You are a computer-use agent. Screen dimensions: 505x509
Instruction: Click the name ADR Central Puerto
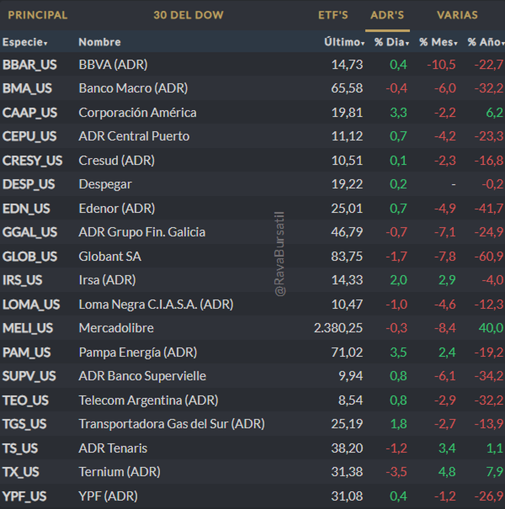(x=134, y=136)
